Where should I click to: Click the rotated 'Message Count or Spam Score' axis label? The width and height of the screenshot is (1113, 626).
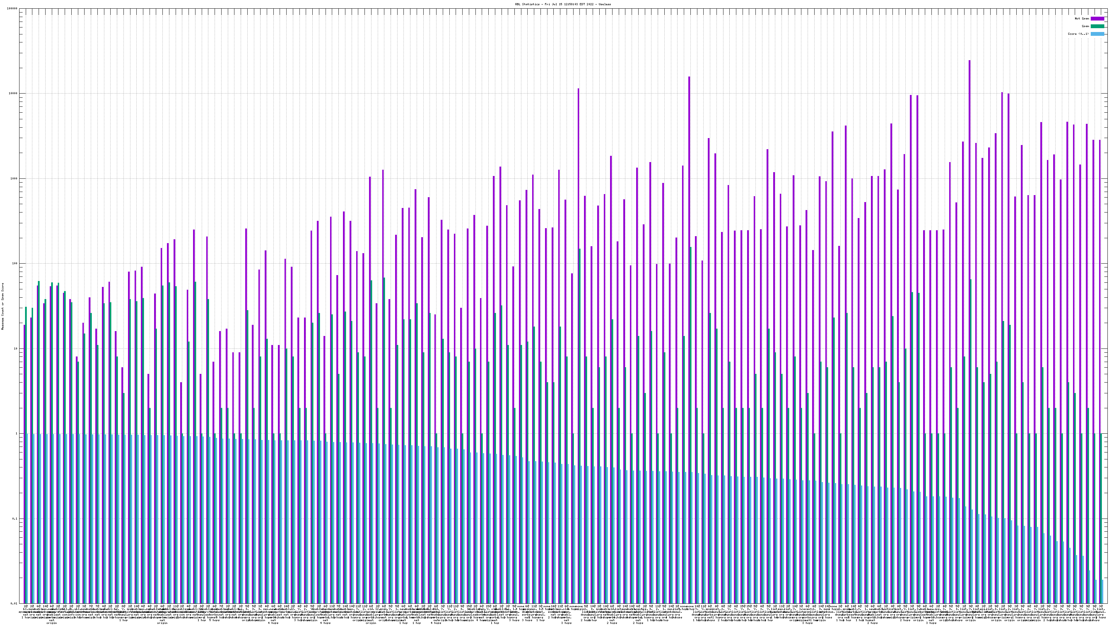(x=2, y=306)
